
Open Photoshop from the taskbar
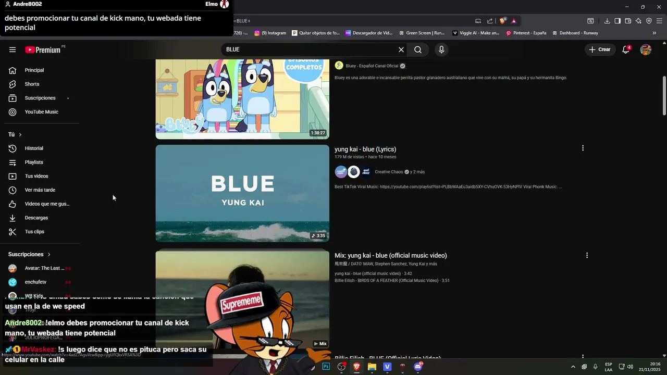point(326,367)
